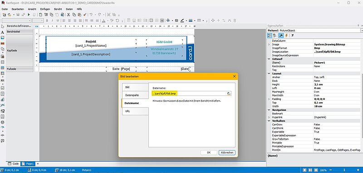Image resolution: width=363 pixels, height=173 pixels.
Task: Click Abbrechen in Bild bearbeiten dialog
Action: [x=227, y=153]
